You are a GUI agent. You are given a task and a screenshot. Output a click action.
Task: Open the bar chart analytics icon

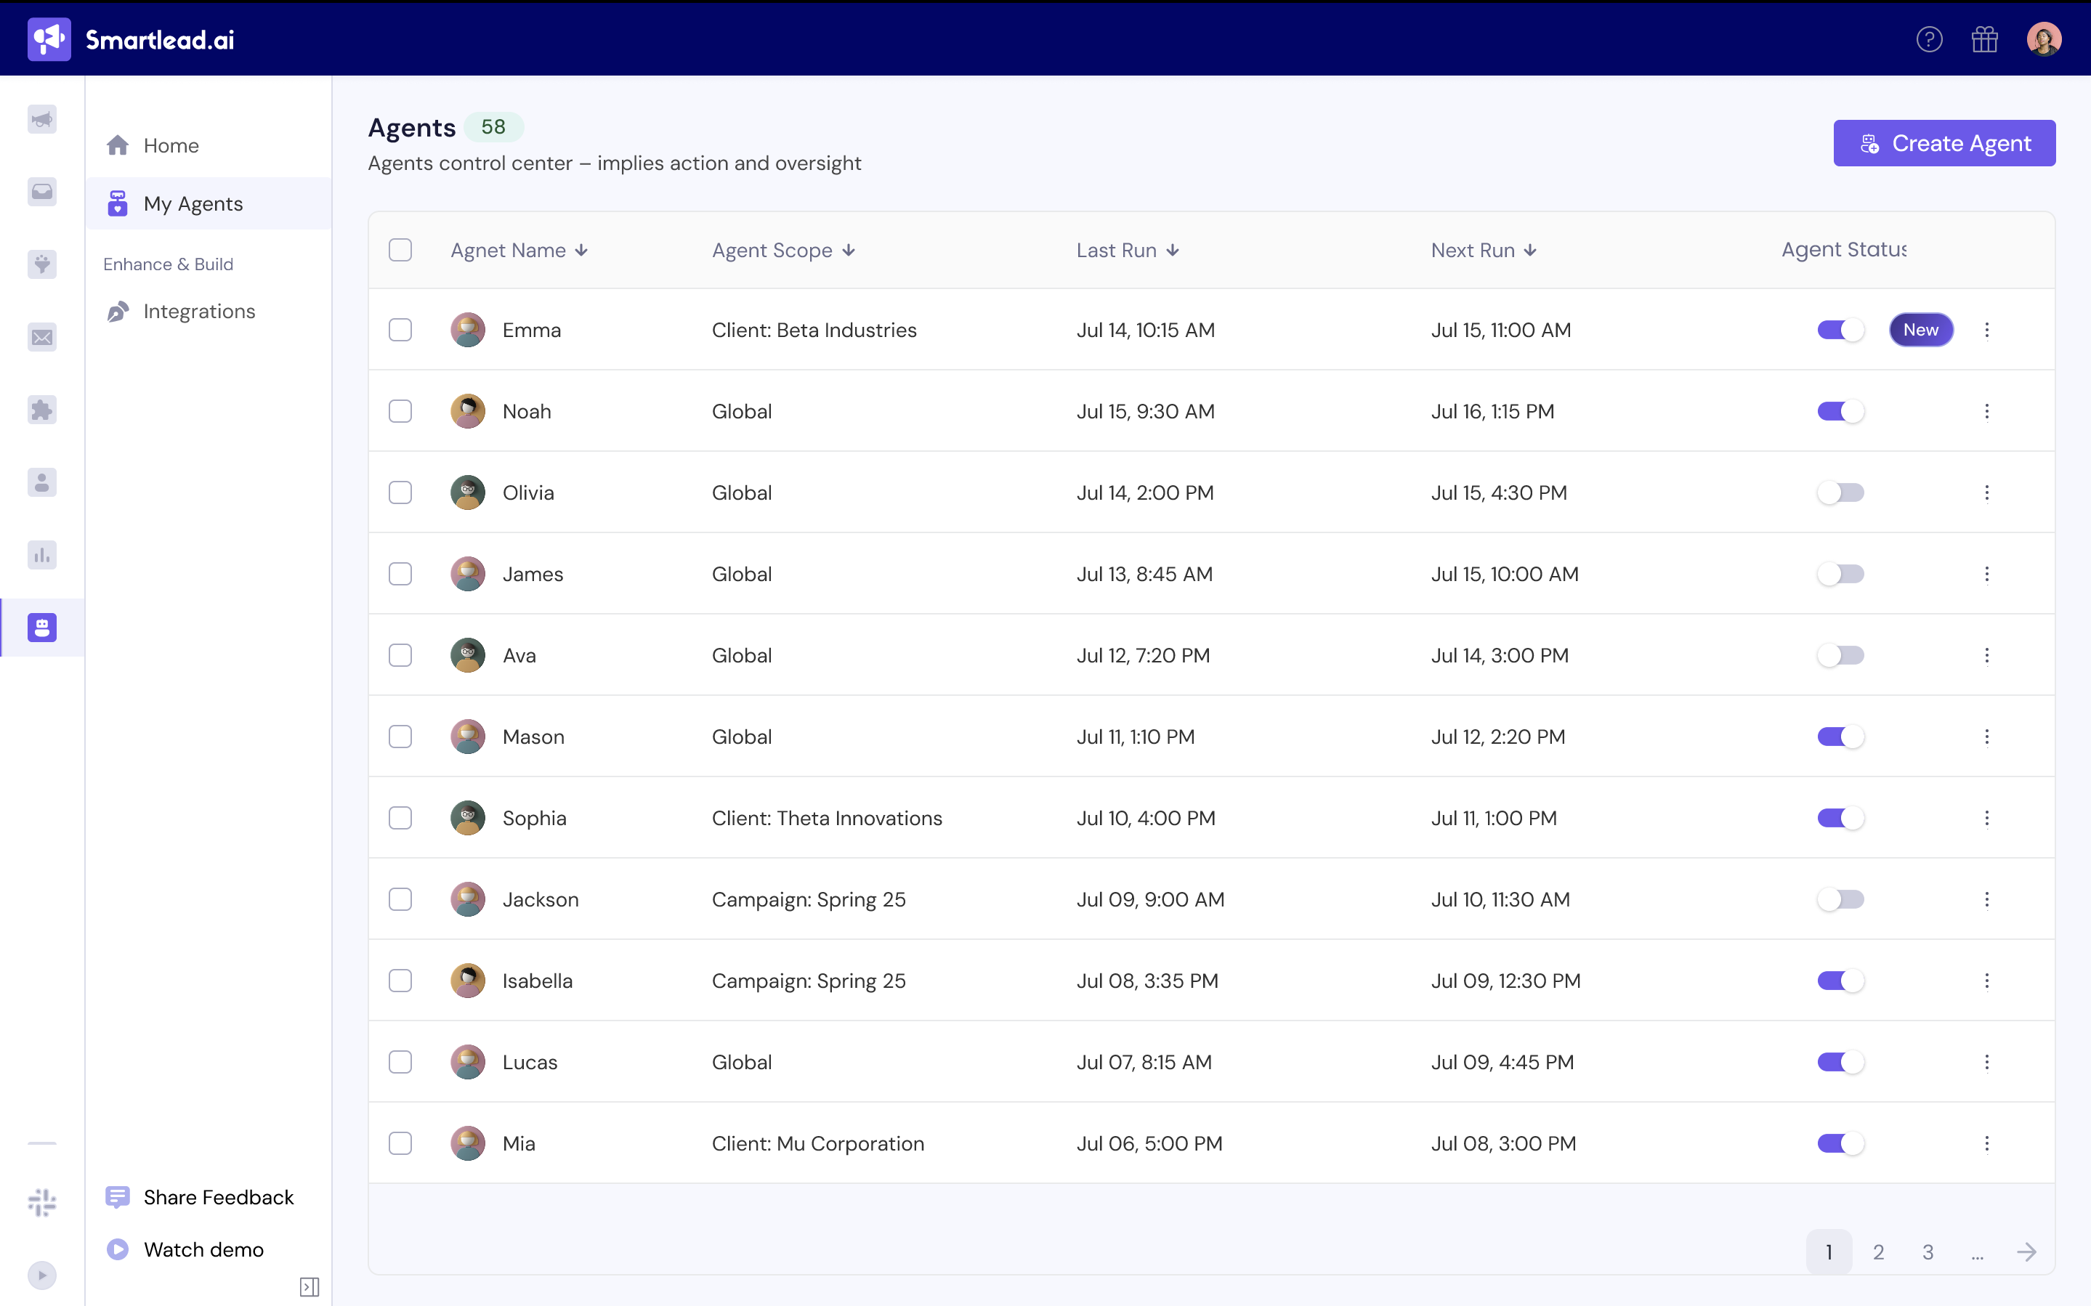tap(41, 554)
